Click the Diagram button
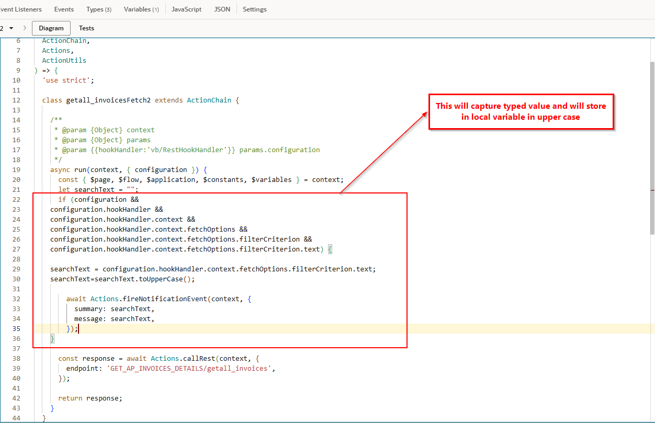Image resolution: width=655 pixels, height=423 pixels. tap(51, 28)
